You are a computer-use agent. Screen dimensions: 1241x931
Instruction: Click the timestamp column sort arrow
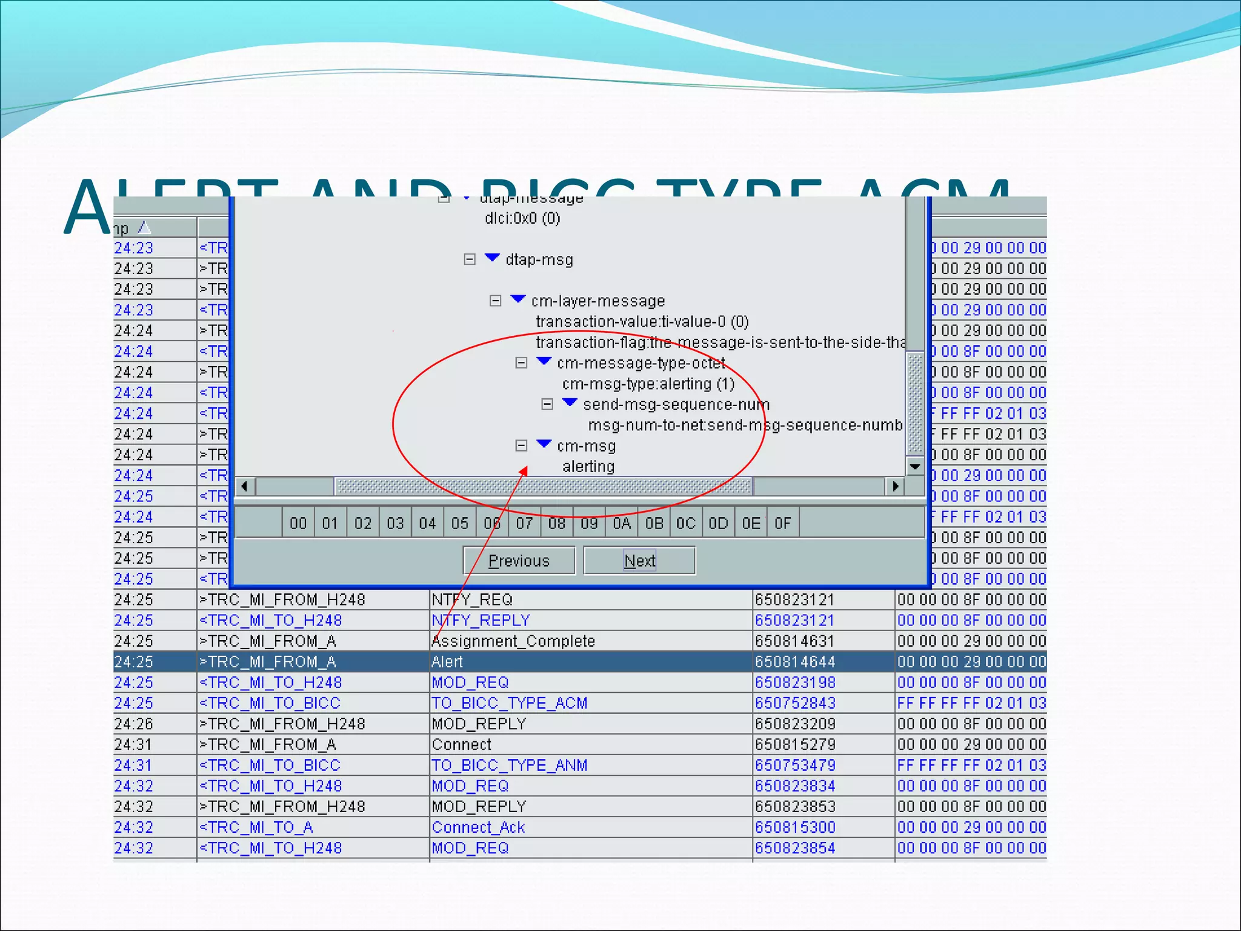click(x=144, y=227)
